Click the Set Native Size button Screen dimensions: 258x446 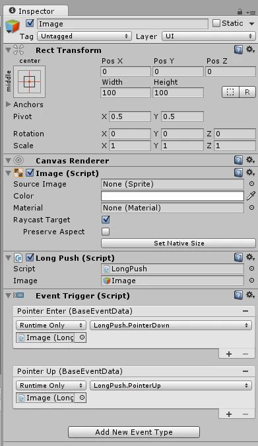[x=179, y=244]
